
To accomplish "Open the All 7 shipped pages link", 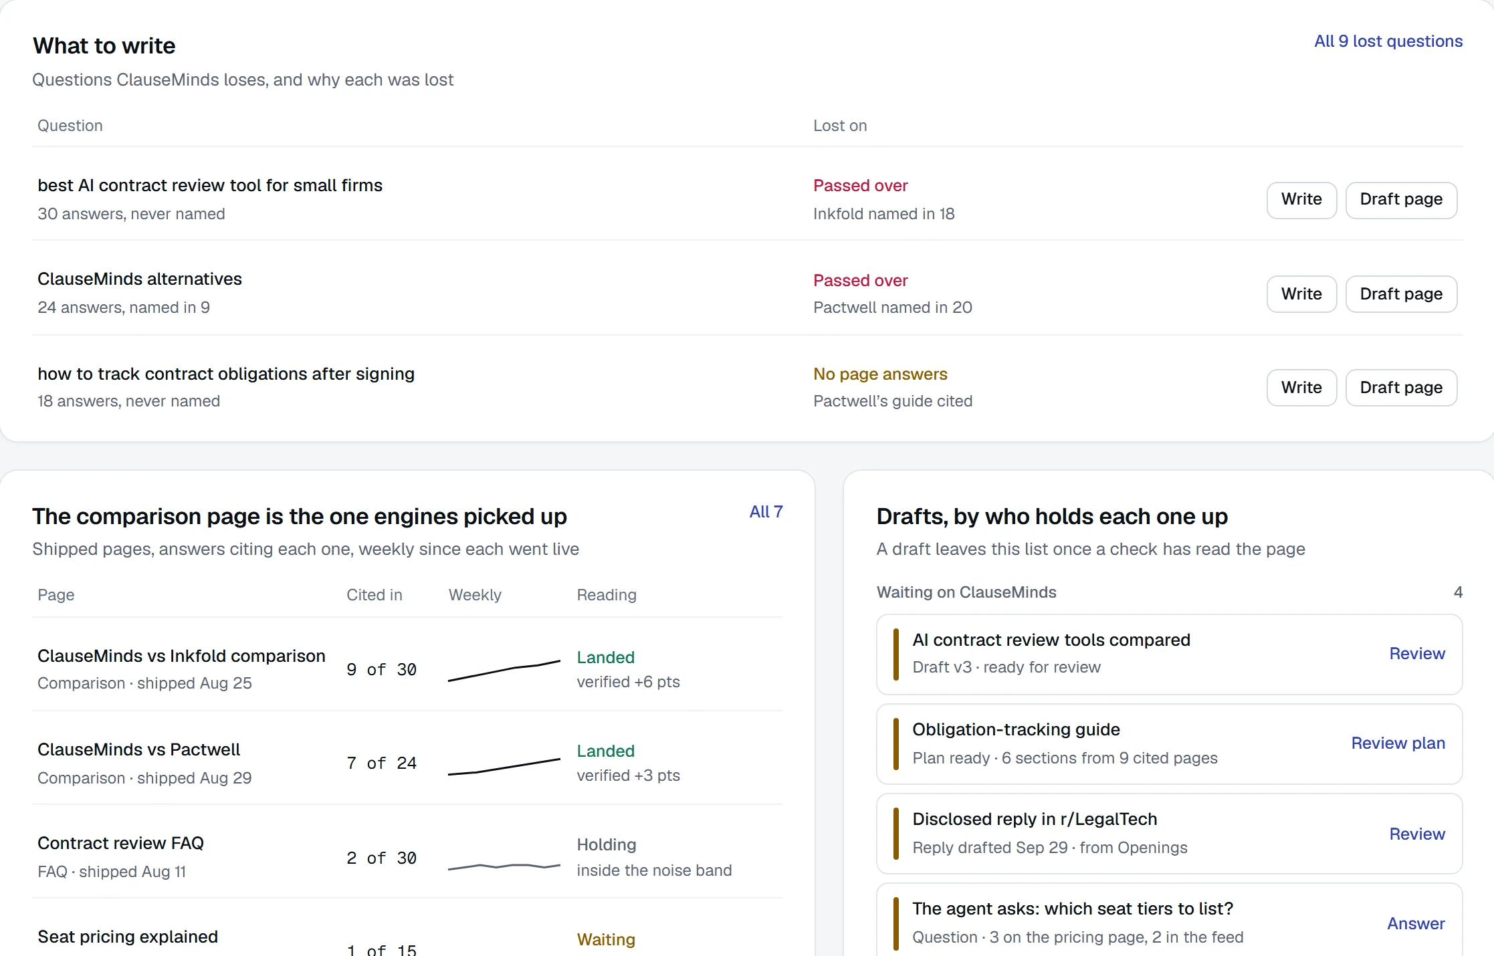I will [766, 512].
